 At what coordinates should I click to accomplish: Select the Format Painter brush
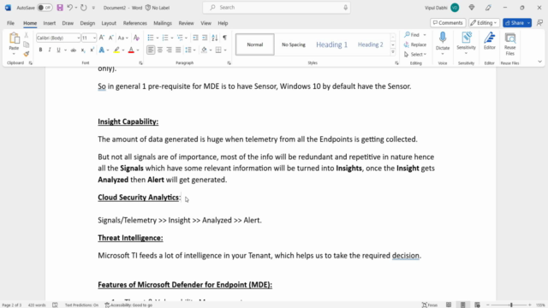pos(27,53)
